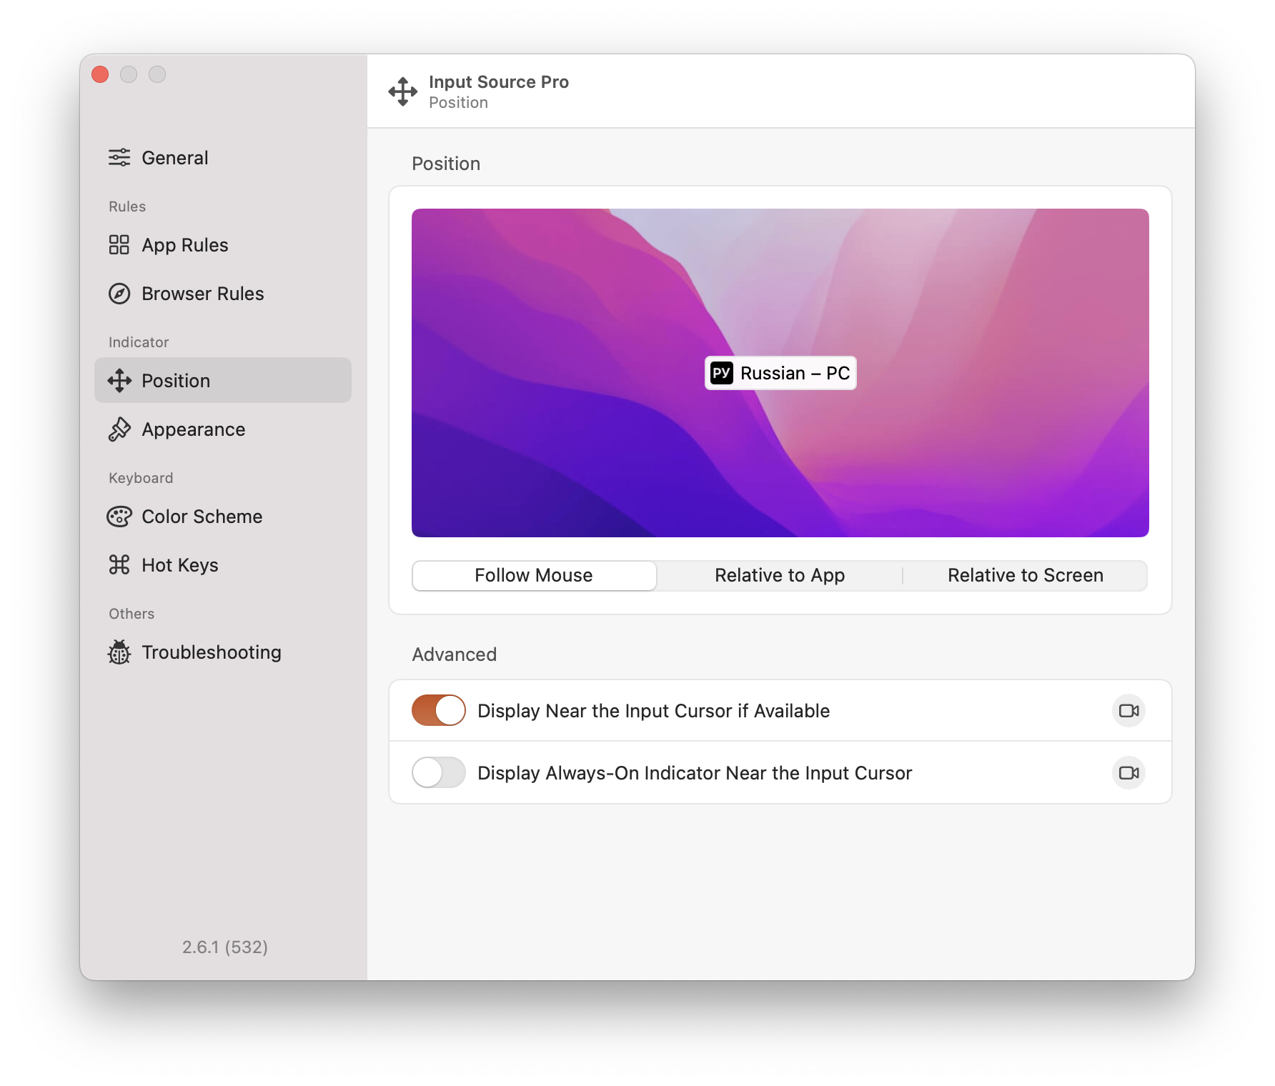Click the Input Source Pro window title
The width and height of the screenshot is (1275, 1086).
tap(499, 82)
